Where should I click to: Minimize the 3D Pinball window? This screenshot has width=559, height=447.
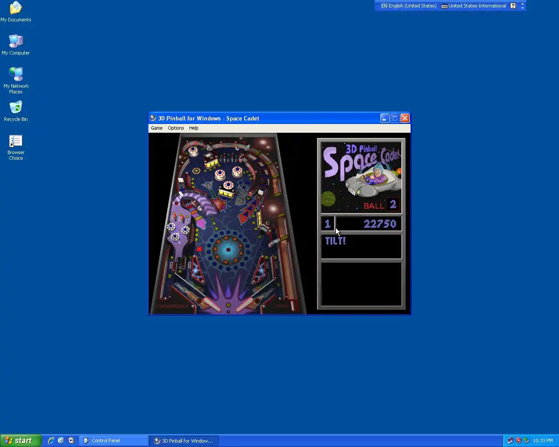point(385,118)
